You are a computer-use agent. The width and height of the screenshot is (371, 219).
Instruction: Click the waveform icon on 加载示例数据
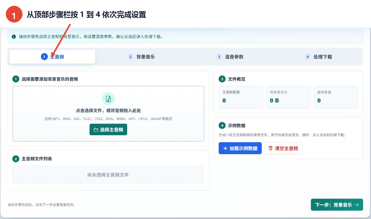coord(225,148)
